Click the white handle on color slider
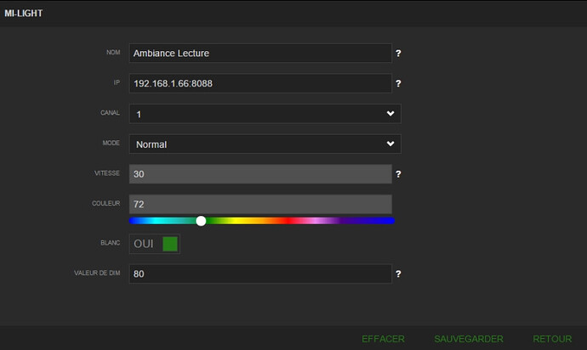 201,221
